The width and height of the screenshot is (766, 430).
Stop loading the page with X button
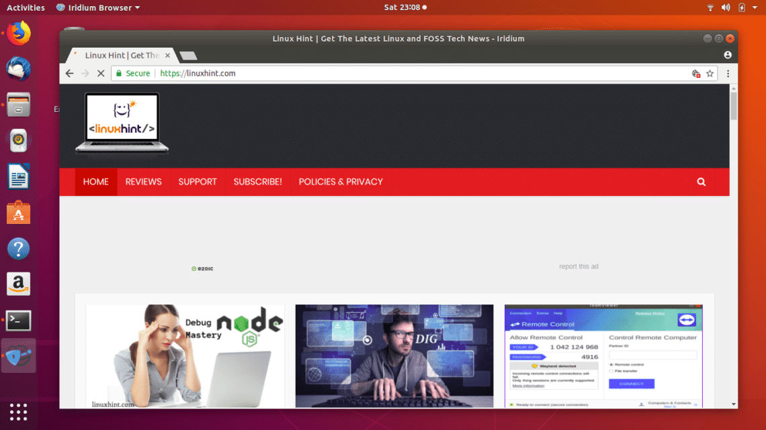click(101, 74)
